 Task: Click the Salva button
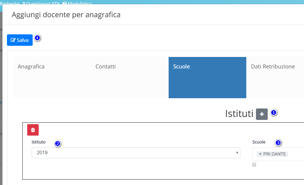coord(20,40)
